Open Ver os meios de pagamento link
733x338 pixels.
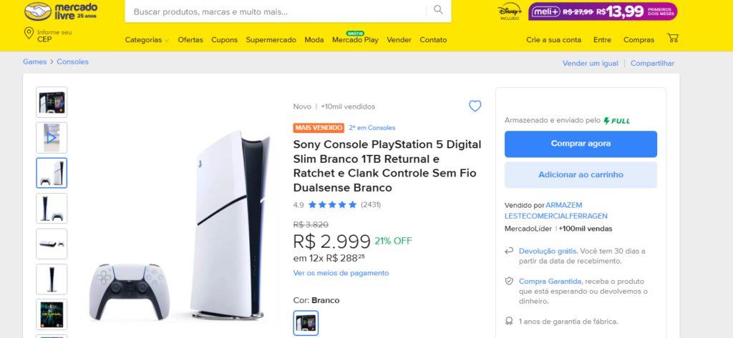click(341, 273)
